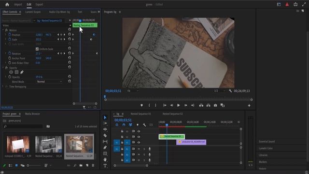This screenshot has width=309, height=174.
Task: Click the Project panel search field
Action: 23,126
